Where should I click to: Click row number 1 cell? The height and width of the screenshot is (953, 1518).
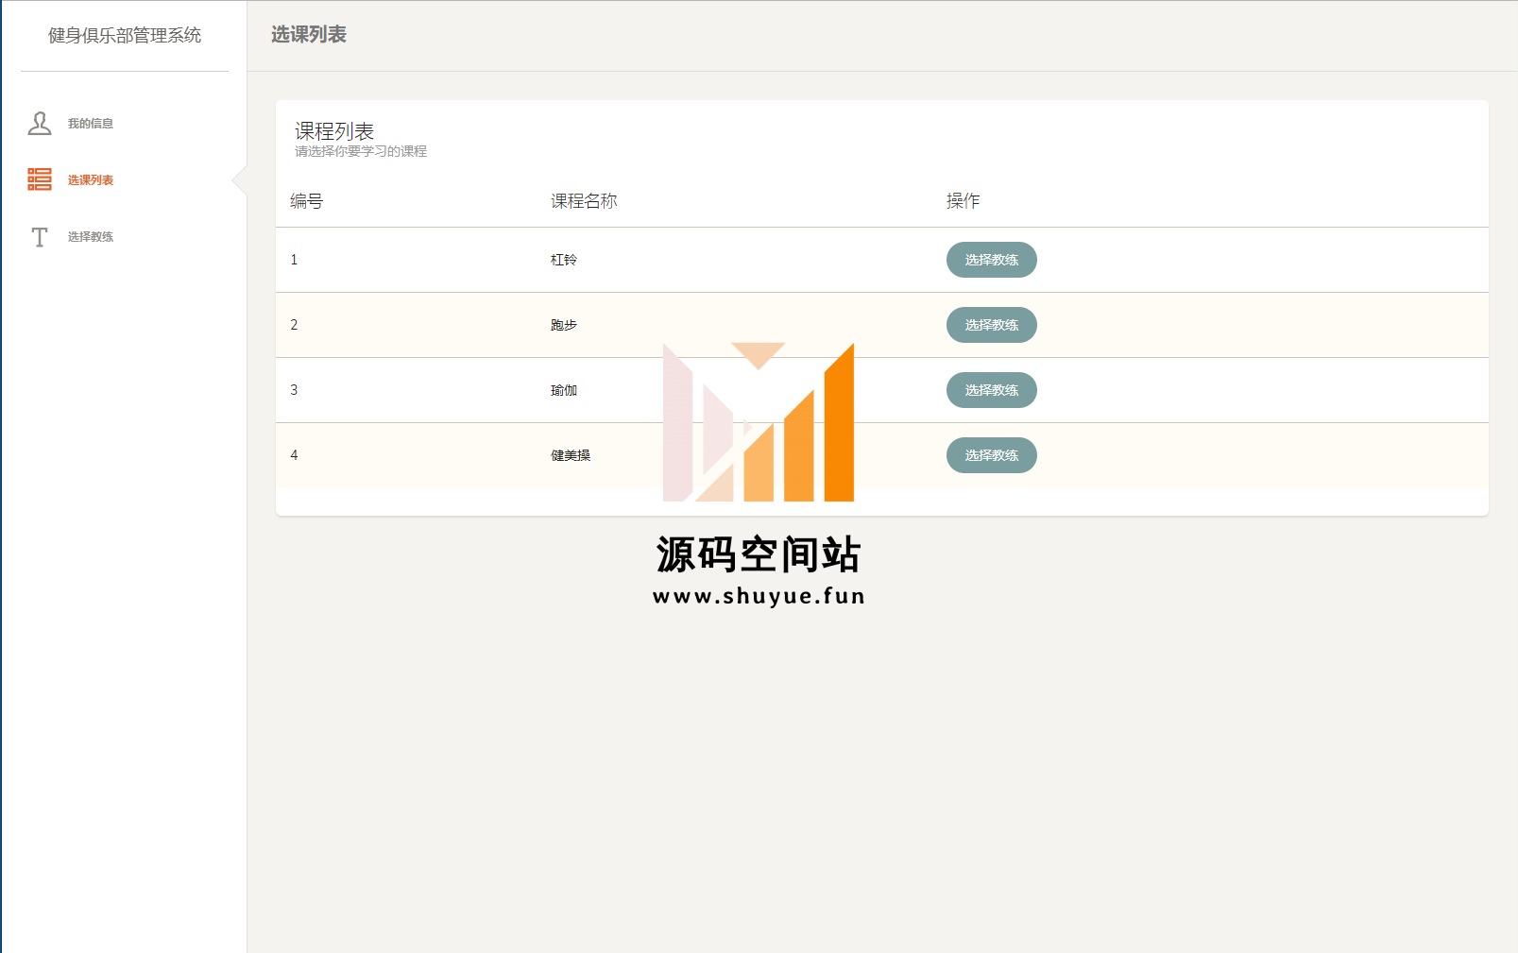point(294,260)
